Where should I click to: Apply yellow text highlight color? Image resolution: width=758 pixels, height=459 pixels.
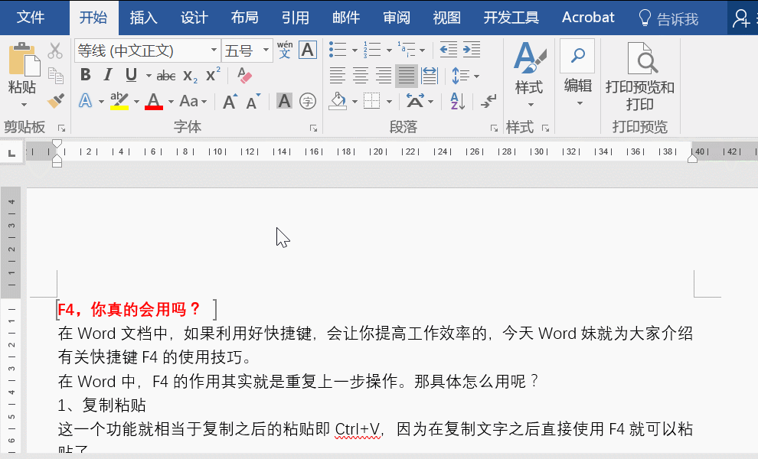pyautogui.click(x=119, y=101)
